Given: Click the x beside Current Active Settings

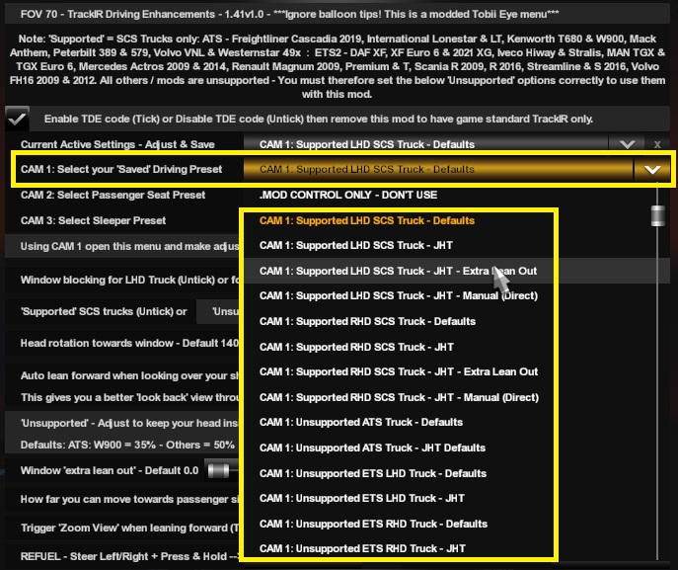Looking at the screenshot, I should (657, 144).
